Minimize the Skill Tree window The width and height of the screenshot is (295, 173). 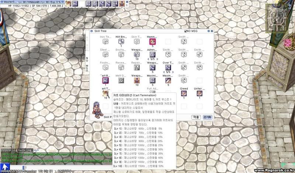(x=209, y=31)
